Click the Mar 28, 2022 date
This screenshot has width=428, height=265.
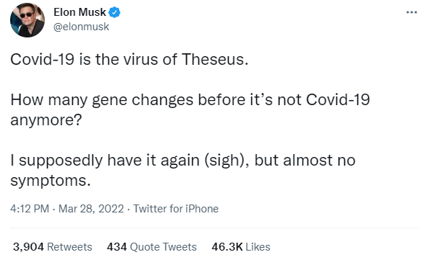[91, 209]
